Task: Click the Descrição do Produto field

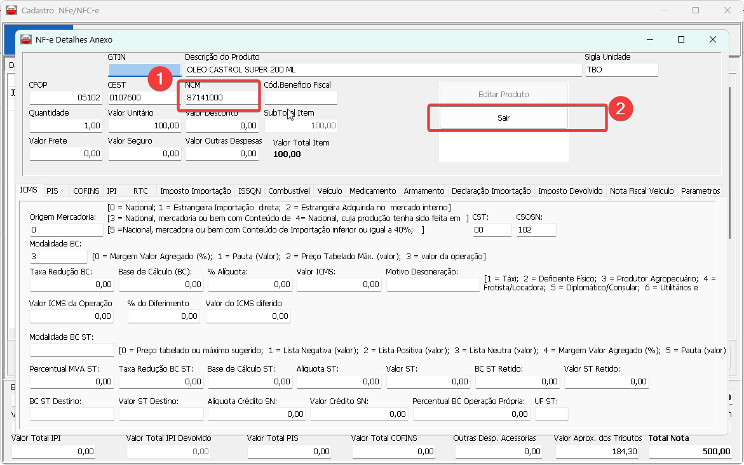Action: [382, 70]
